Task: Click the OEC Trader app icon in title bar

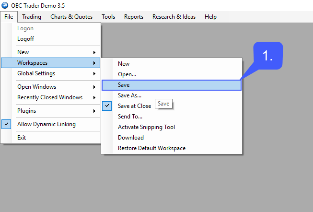Action: tap(5, 5)
